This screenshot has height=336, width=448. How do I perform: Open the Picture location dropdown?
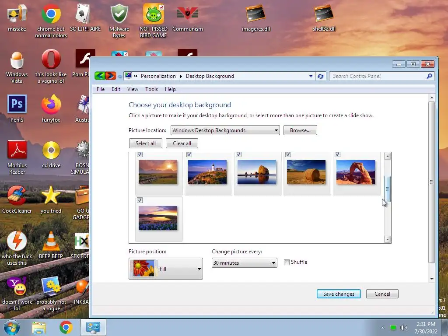[225, 130]
